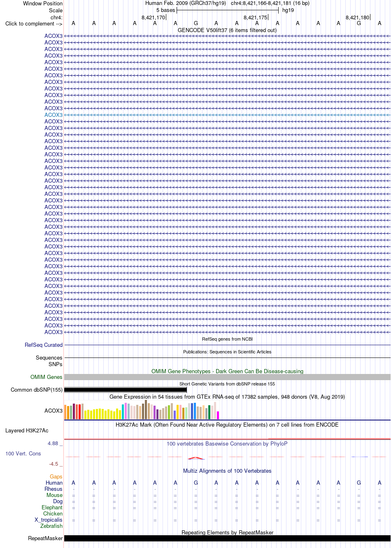Click the OMIM Genes track label
The width and height of the screenshot is (391, 548).
pyautogui.click(x=47, y=377)
